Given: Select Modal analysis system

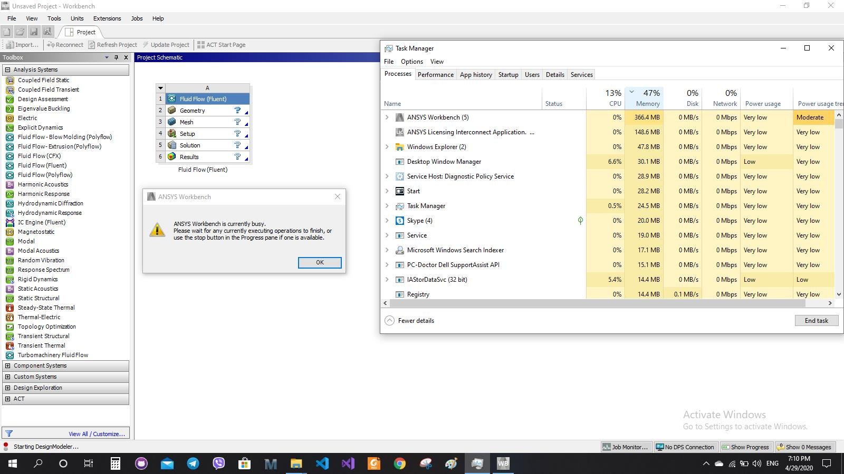Looking at the screenshot, I should [x=26, y=241].
